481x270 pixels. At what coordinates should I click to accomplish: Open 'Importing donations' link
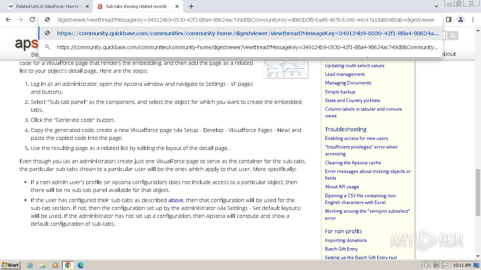pyautogui.click(x=346, y=240)
